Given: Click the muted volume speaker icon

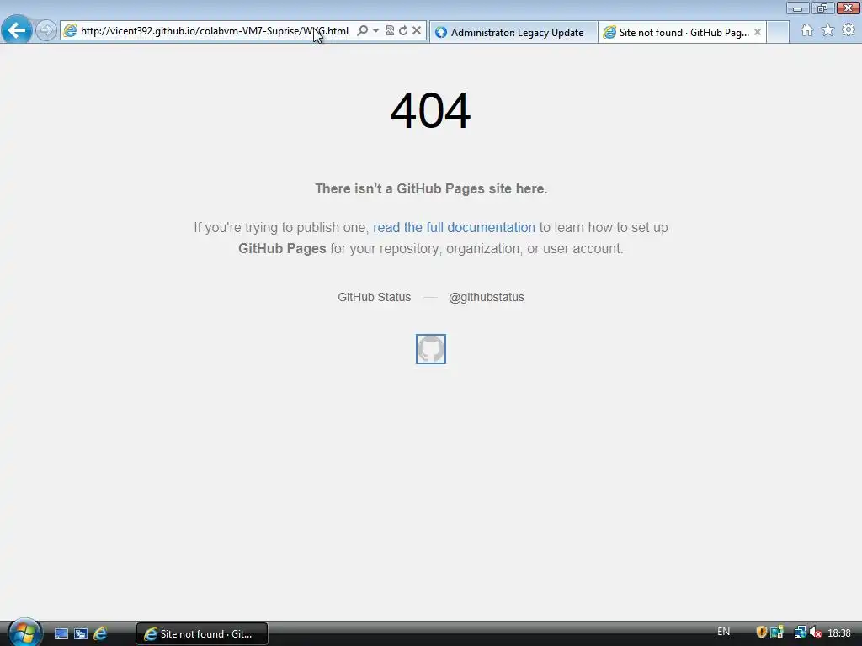Looking at the screenshot, I should click(x=815, y=633).
